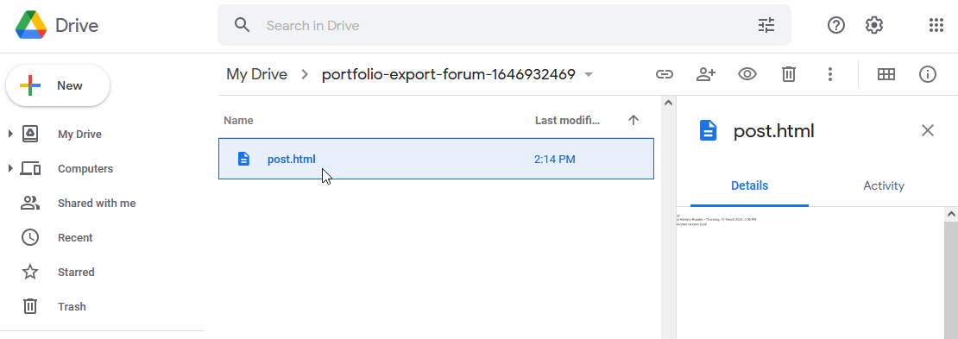Screen dimensions: 958x339
Task: Expand the Computers tree arrow
Action: 10,168
